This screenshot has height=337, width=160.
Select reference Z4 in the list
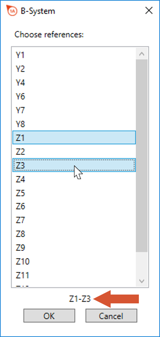coord(74,179)
